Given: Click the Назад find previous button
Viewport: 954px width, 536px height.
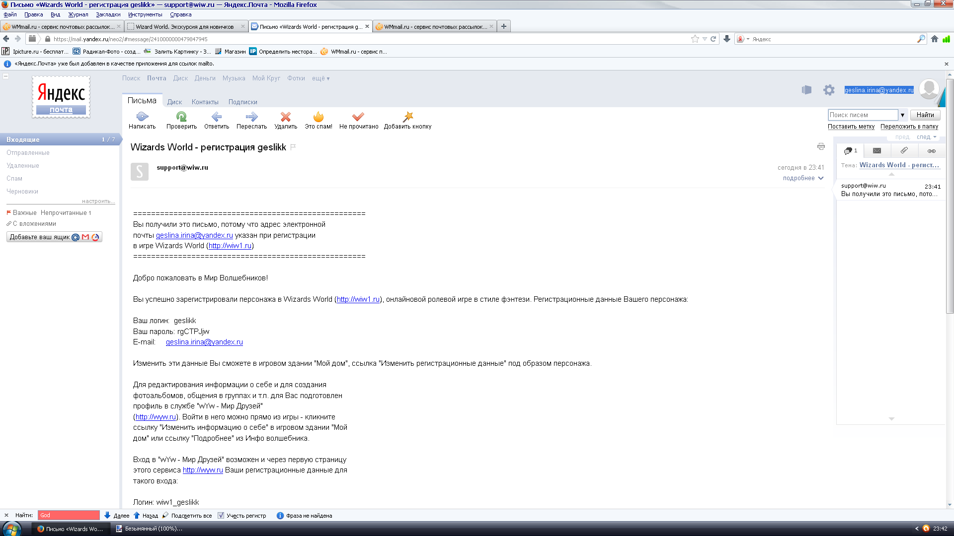Looking at the screenshot, I should (x=146, y=516).
